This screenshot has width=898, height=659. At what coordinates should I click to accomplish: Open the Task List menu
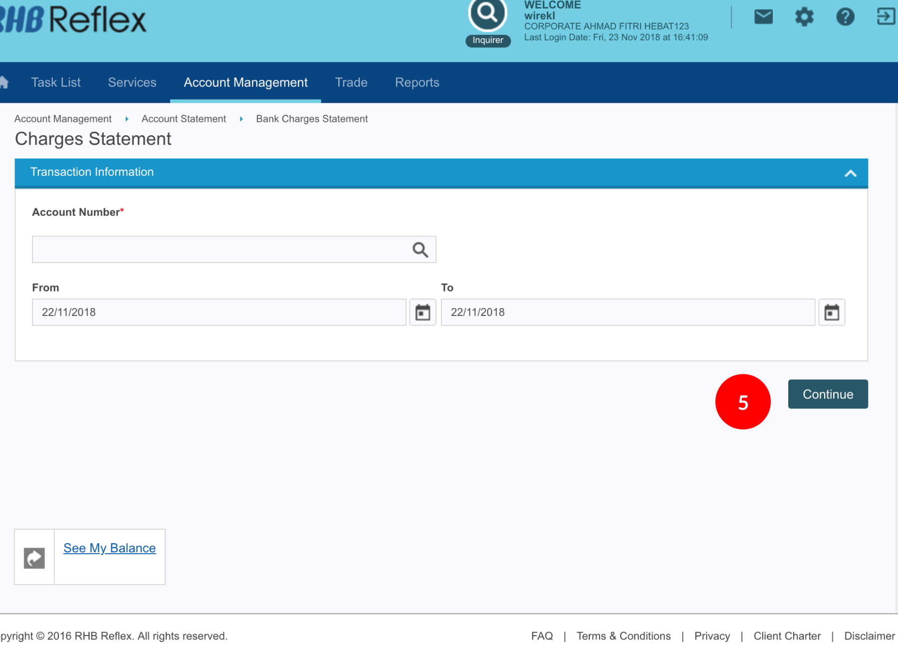click(x=56, y=82)
